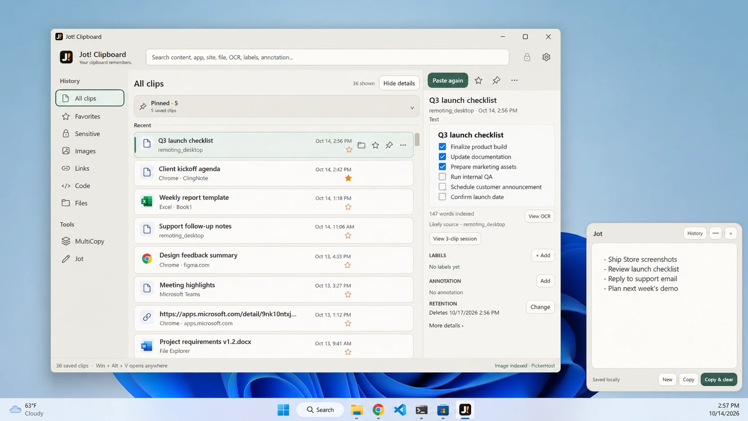This screenshot has height=421, width=748.
Task: Uncheck Finalize product build
Action: (x=442, y=147)
